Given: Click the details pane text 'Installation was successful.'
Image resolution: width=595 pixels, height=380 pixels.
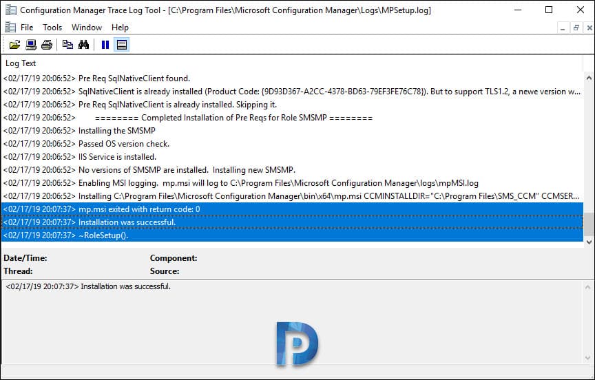Looking at the screenshot, I should coord(125,286).
